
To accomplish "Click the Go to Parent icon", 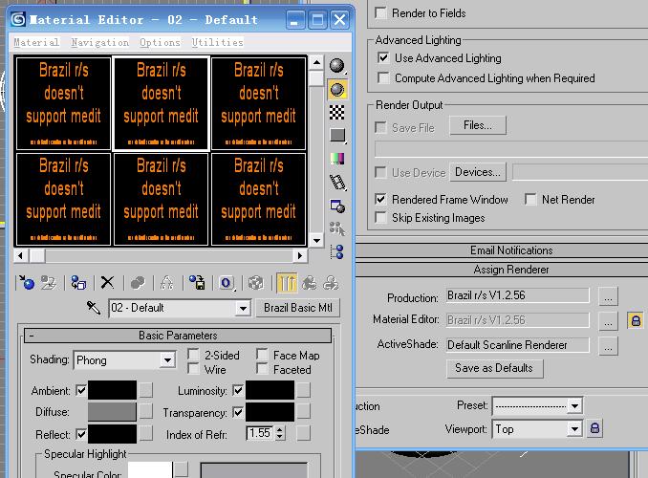I will point(310,283).
